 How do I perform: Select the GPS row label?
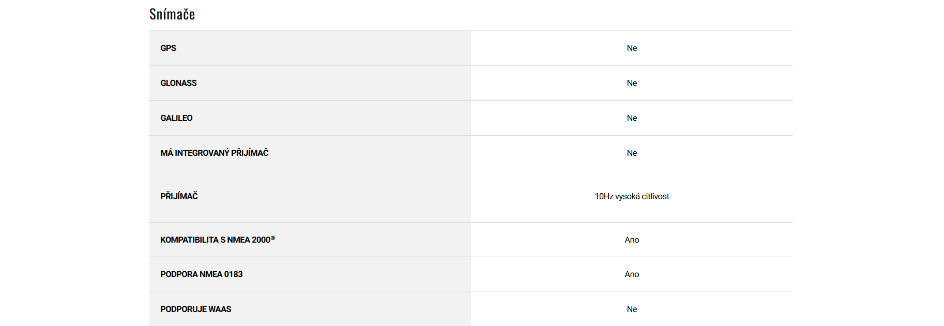click(168, 48)
